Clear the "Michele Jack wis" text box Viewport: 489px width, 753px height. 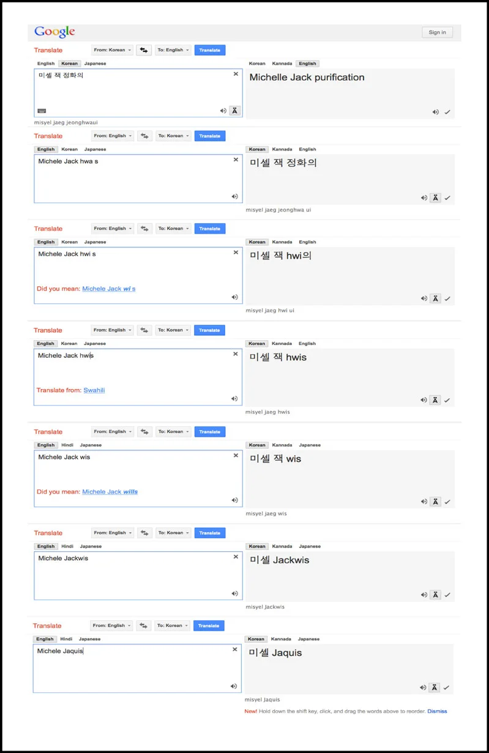coord(236,456)
